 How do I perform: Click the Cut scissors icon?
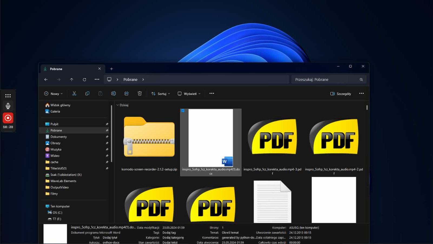coord(74,94)
